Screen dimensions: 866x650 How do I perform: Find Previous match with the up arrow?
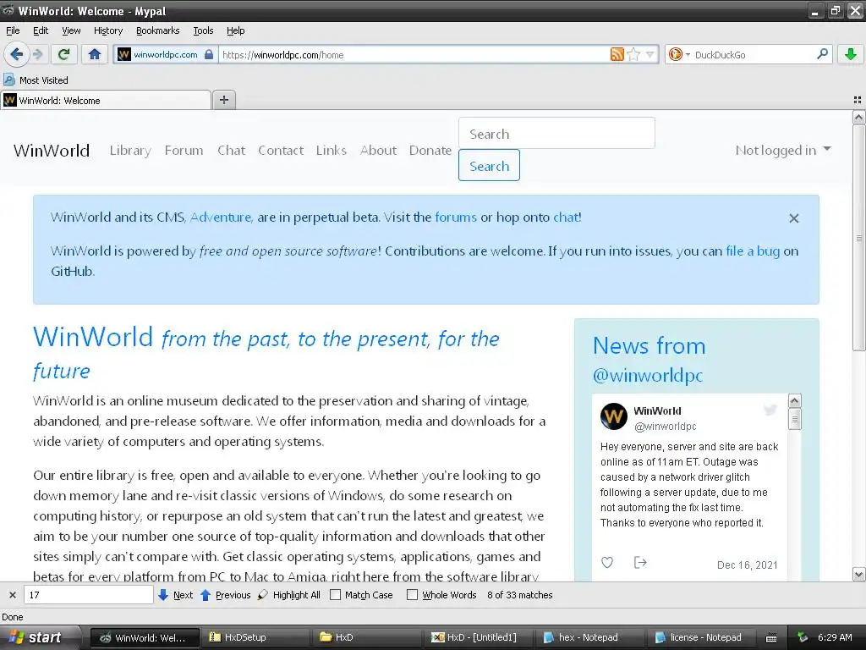tap(225, 595)
